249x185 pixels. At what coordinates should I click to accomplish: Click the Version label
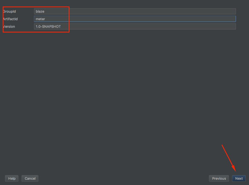[x=9, y=26]
